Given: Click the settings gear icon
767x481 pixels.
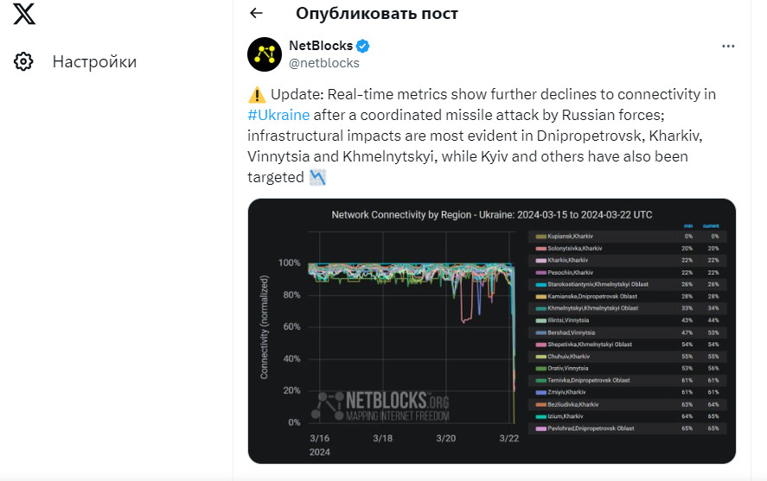Looking at the screenshot, I should click(24, 61).
